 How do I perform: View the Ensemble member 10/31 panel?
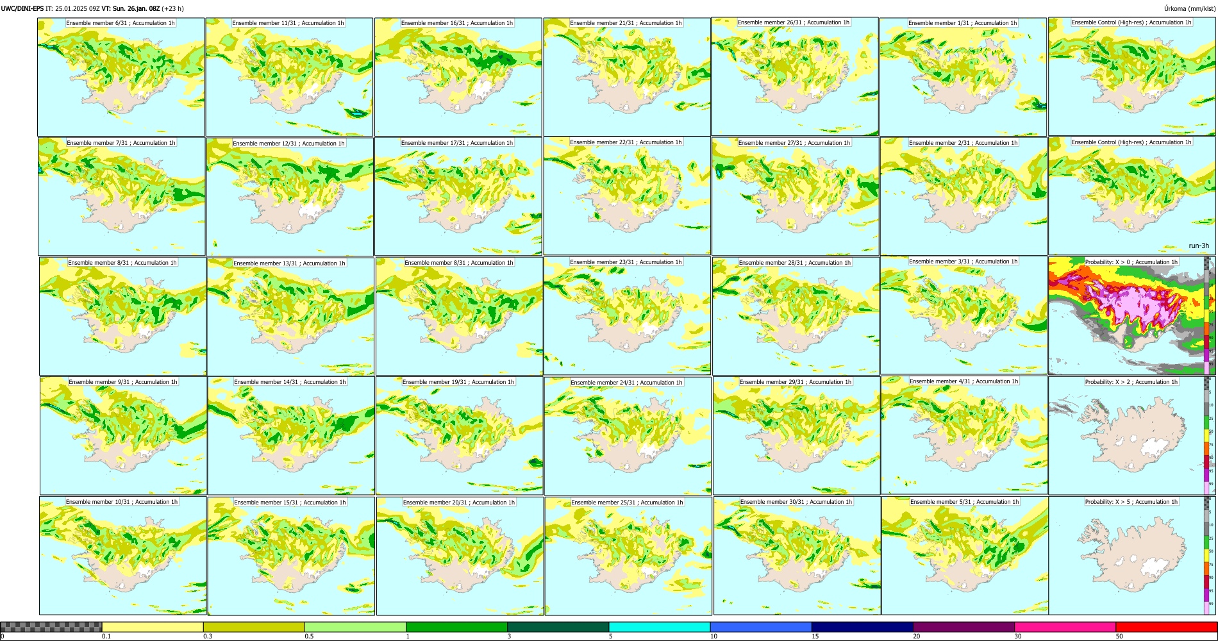click(x=123, y=555)
